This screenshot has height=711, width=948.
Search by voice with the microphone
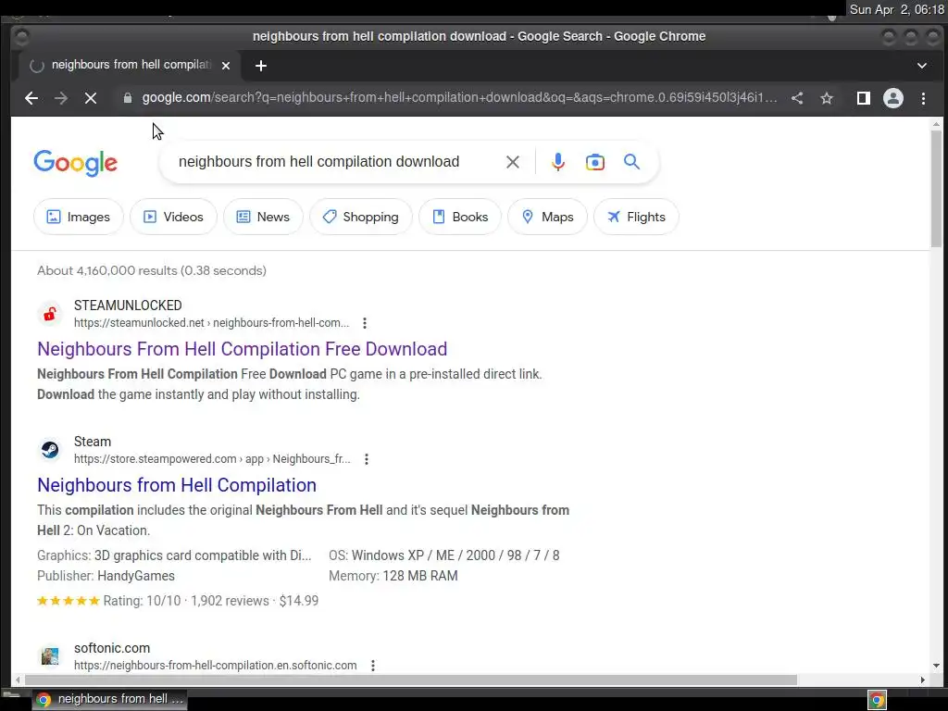558,162
